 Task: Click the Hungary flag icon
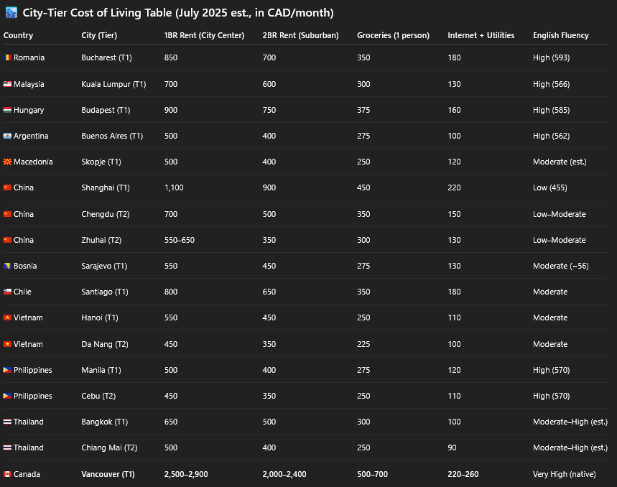click(x=7, y=110)
